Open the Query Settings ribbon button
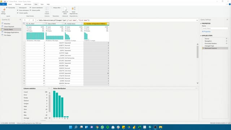The image size is (231, 130). [x=3, y=10]
